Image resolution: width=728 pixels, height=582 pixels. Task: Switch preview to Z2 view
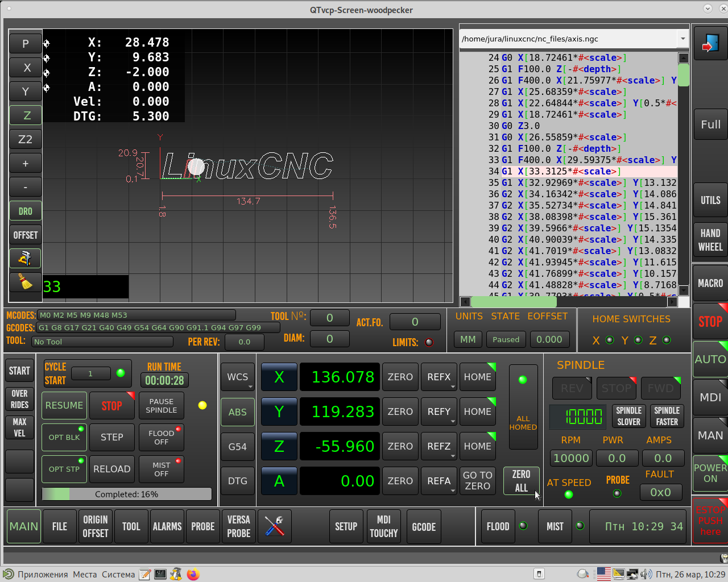25,139
